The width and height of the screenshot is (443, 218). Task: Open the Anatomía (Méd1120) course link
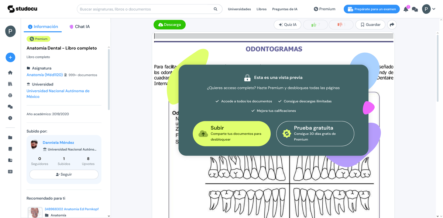pos(44,75)
